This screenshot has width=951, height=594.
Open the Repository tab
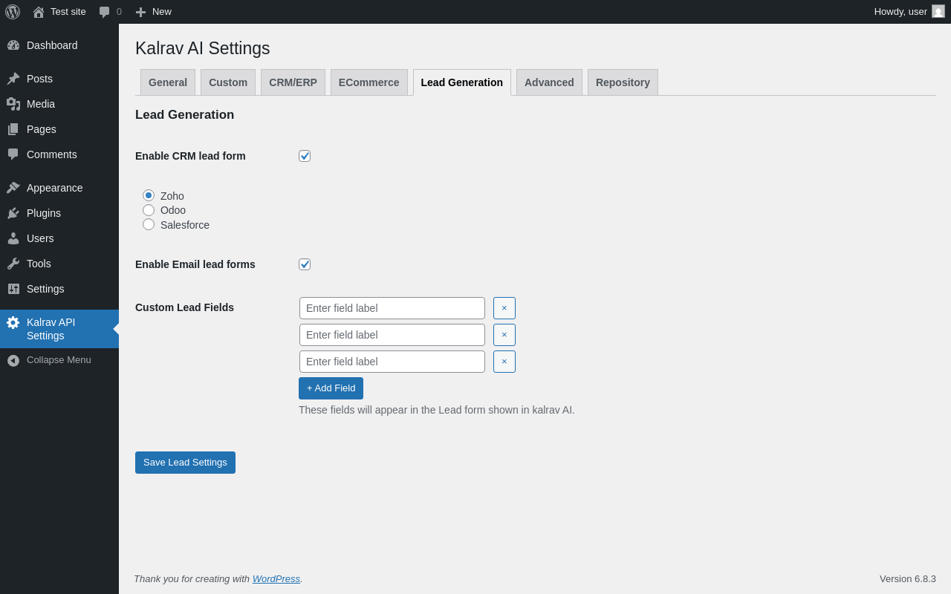coord(623,82)
